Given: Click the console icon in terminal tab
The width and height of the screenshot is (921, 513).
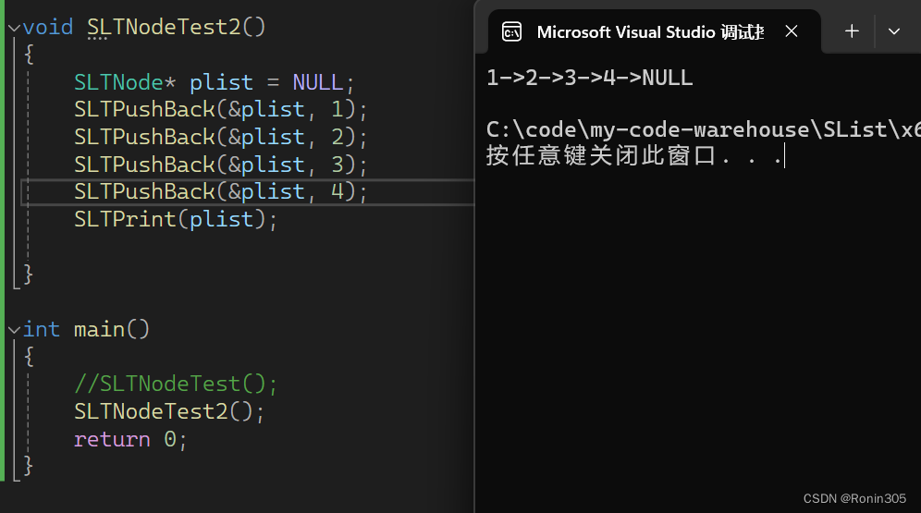Looking at the screenshot, I should (x=511, y=32).
